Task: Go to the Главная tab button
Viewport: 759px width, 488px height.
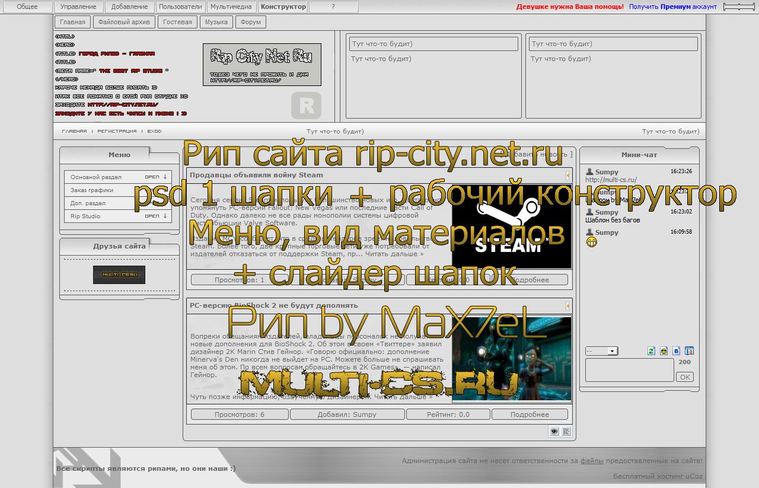Action: click(74, 22)
